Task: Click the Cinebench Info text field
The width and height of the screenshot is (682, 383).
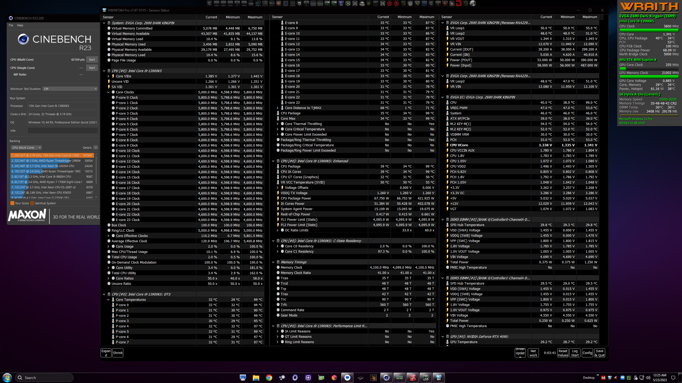Action: [x=63, y=131]
